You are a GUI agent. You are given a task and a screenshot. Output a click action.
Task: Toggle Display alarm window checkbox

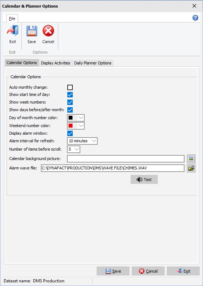pyautogui.click(x=70, y=133)
